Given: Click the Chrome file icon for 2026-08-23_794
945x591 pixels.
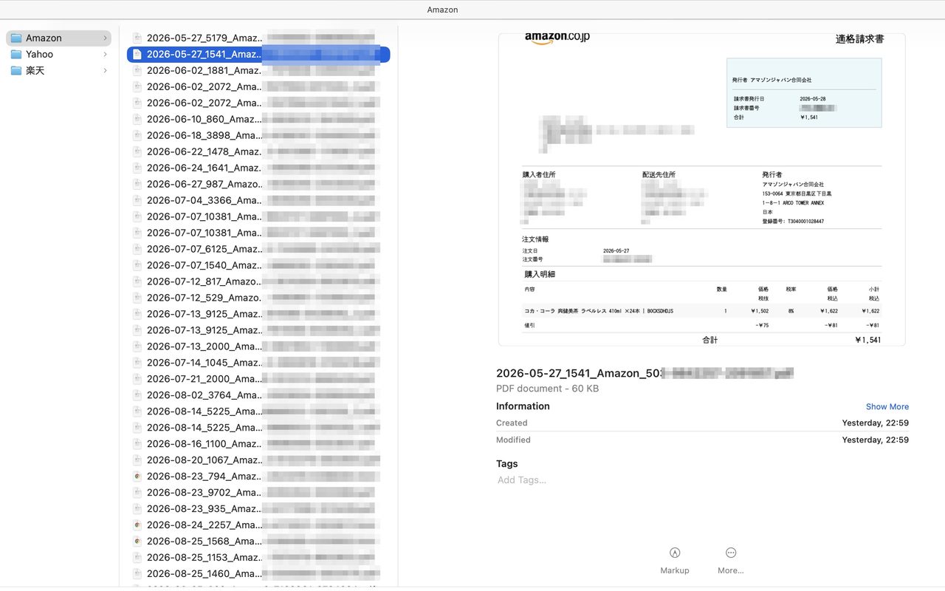Looking at the screenshot, I should pos(137,476).
